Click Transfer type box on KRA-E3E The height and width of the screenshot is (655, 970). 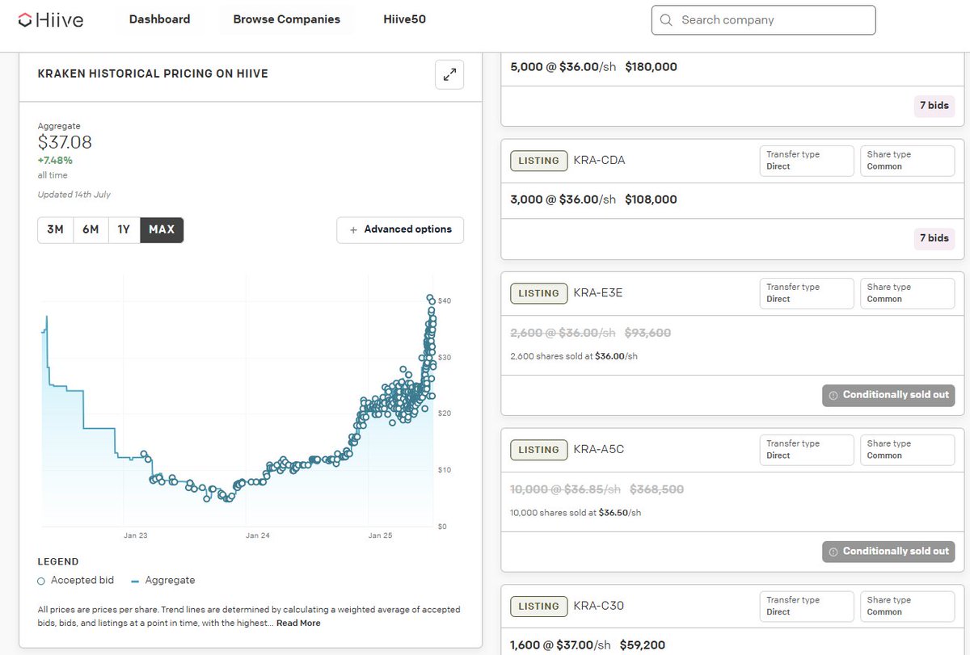807,293
